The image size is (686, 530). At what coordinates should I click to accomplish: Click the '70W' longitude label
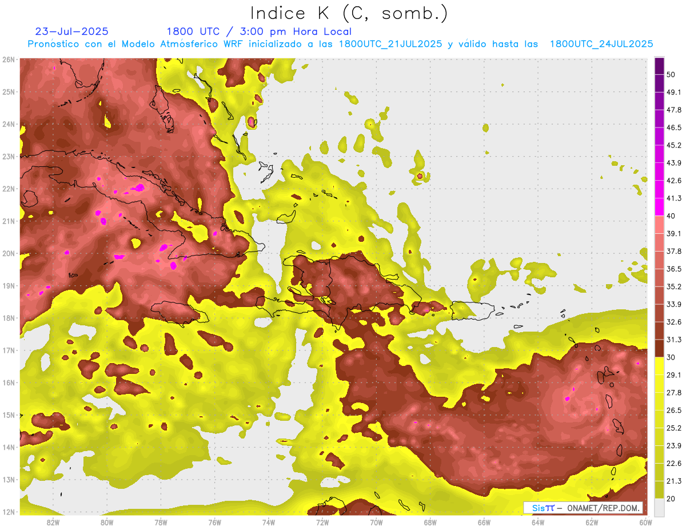click(376, 522)
